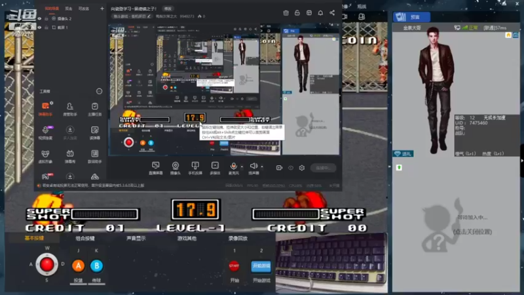
Task: Click the orange A game button
Action: pos(78,266)
